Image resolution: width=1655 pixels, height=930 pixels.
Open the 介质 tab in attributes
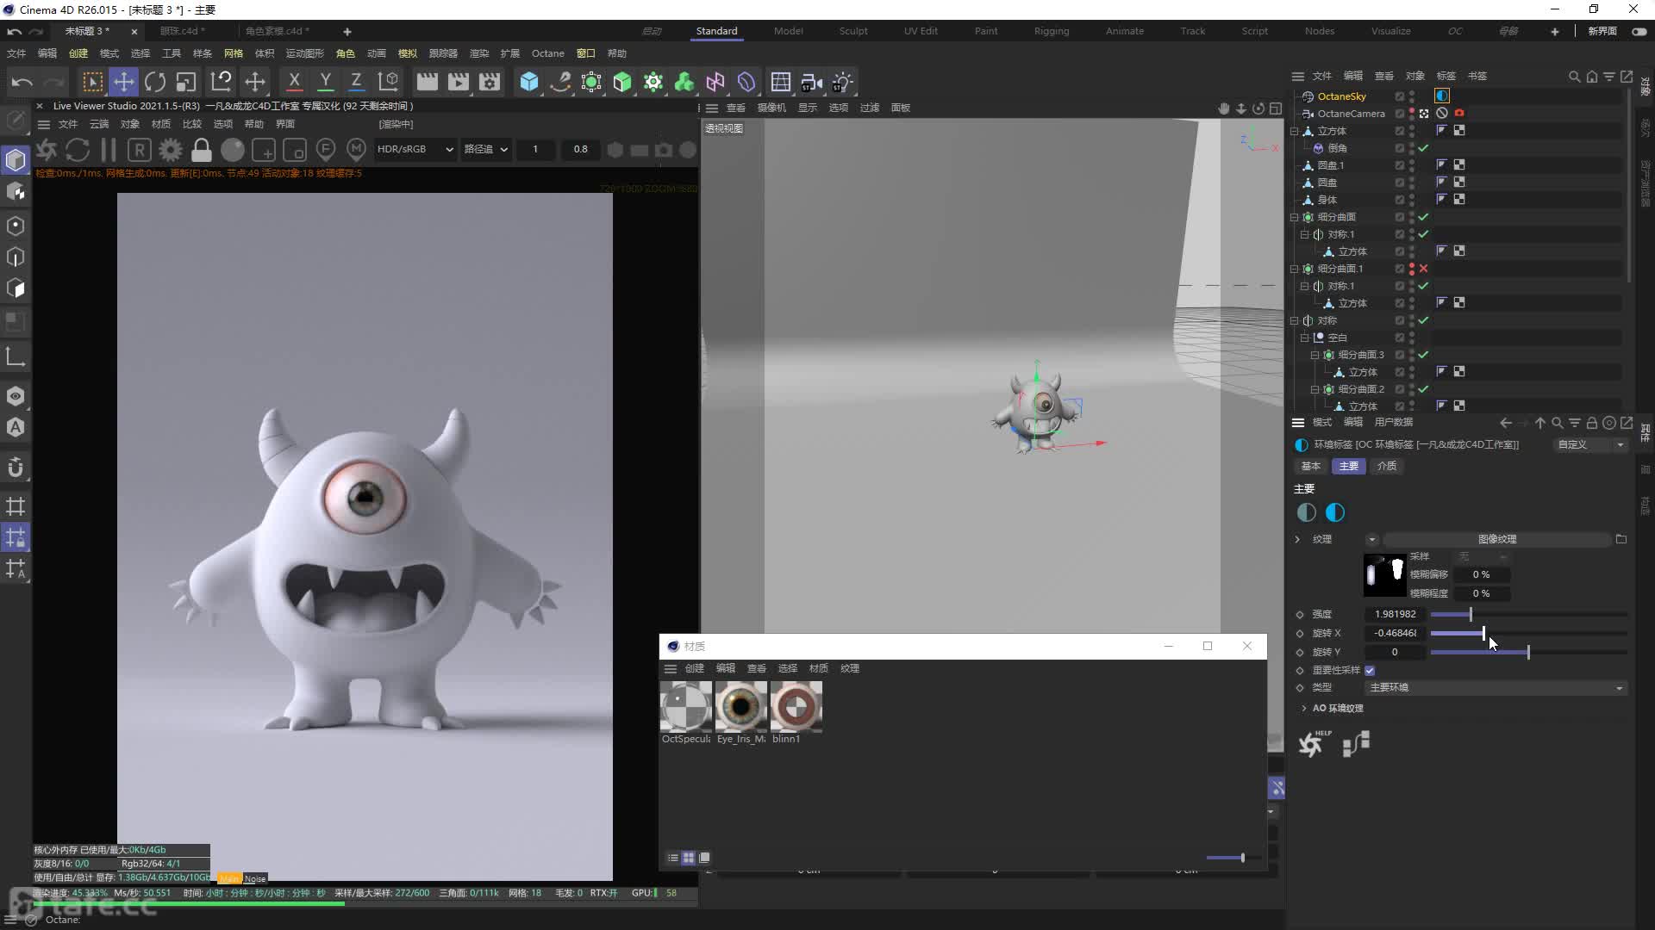pyautogui.click(x=1387, y=466)
